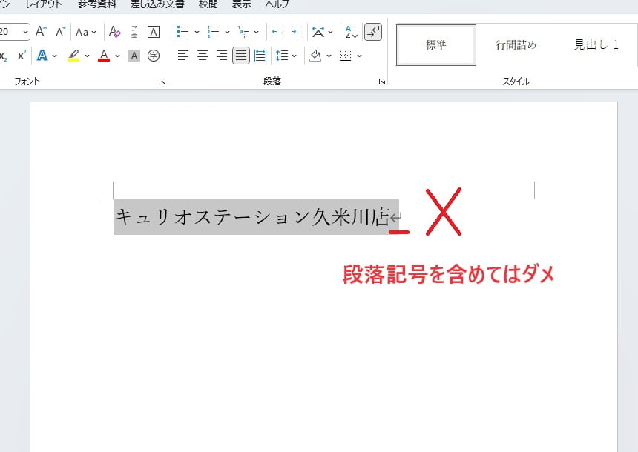The width and height of the screenshot is (638, 452).
Task: Toggle character shading (gray A)
Action: pos(134,56)
